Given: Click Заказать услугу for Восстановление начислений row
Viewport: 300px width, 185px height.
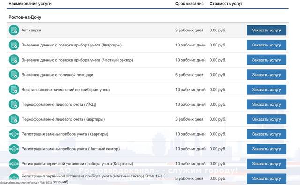Looking at the screenshot, I should pyautogui.click(x=266, y=90).
